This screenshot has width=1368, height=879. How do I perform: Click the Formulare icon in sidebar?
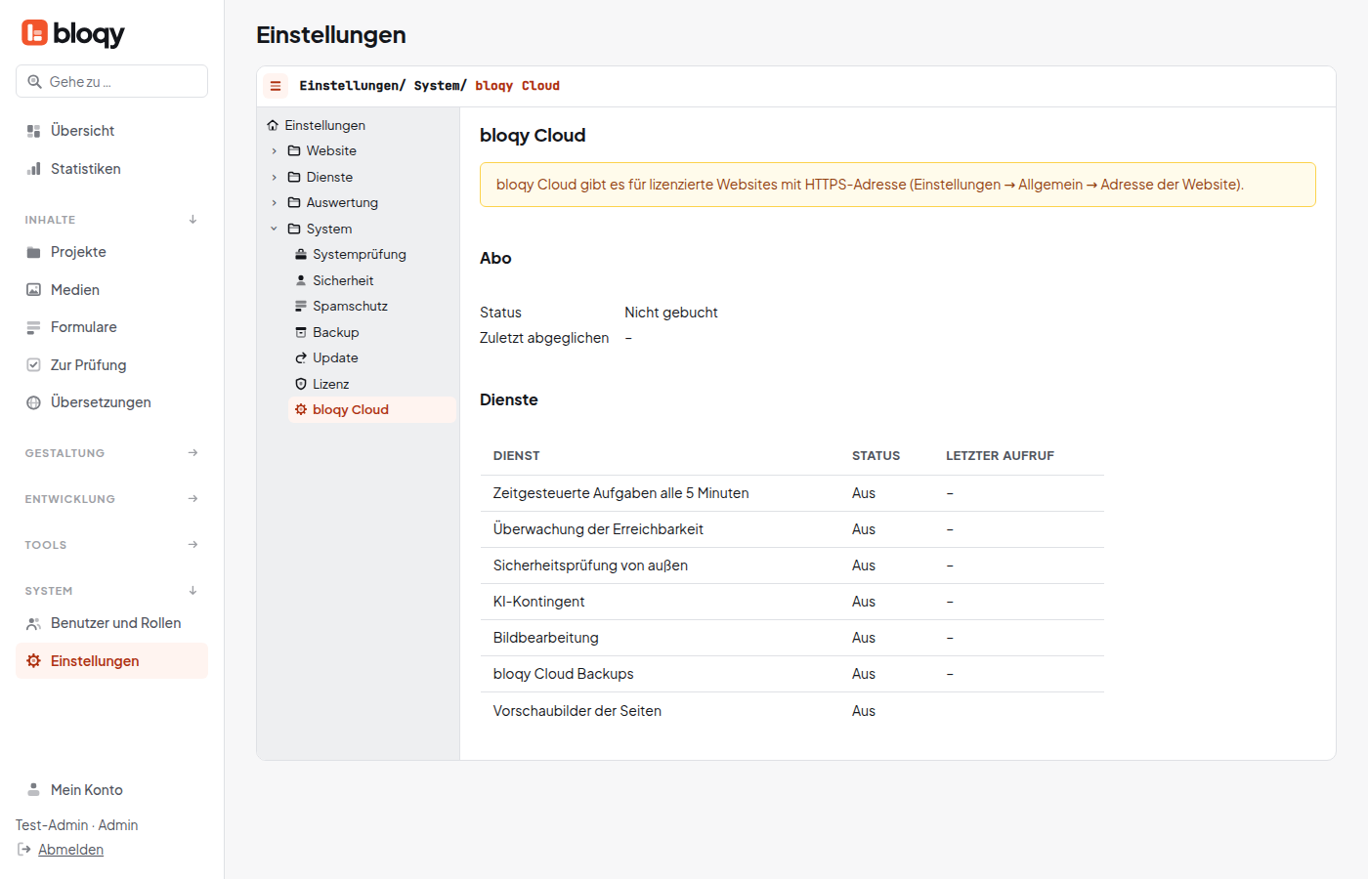coord(33,327)
